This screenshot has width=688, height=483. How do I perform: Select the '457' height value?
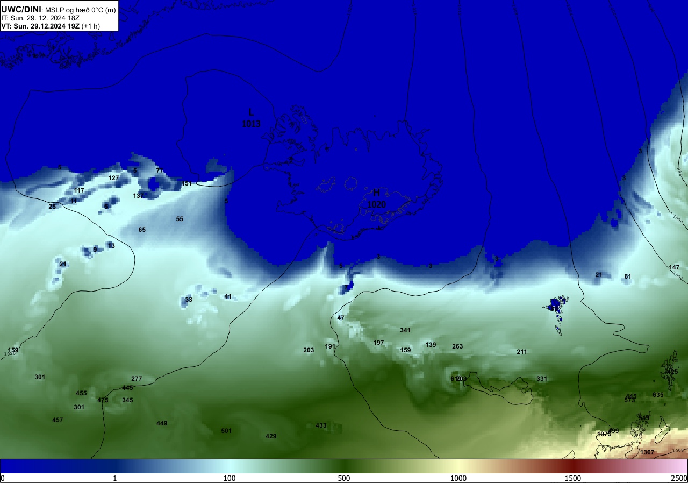(58, 420)
